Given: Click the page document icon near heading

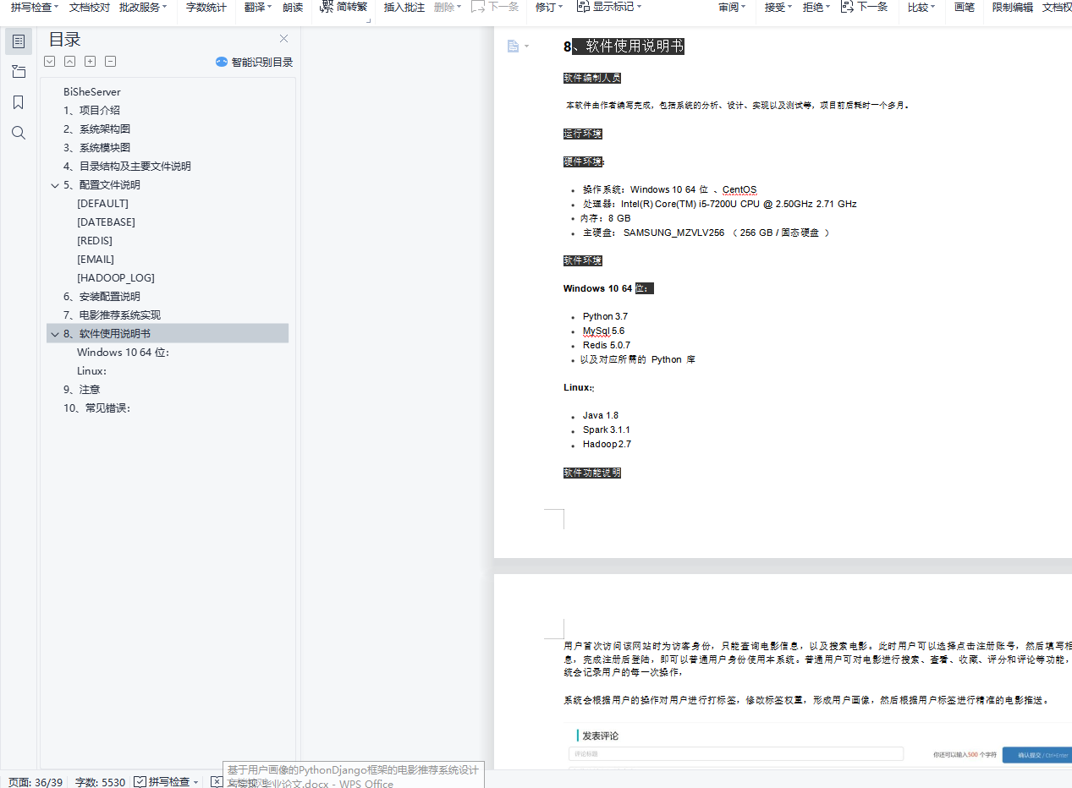Looking at the screenshot, I should 513,46.
